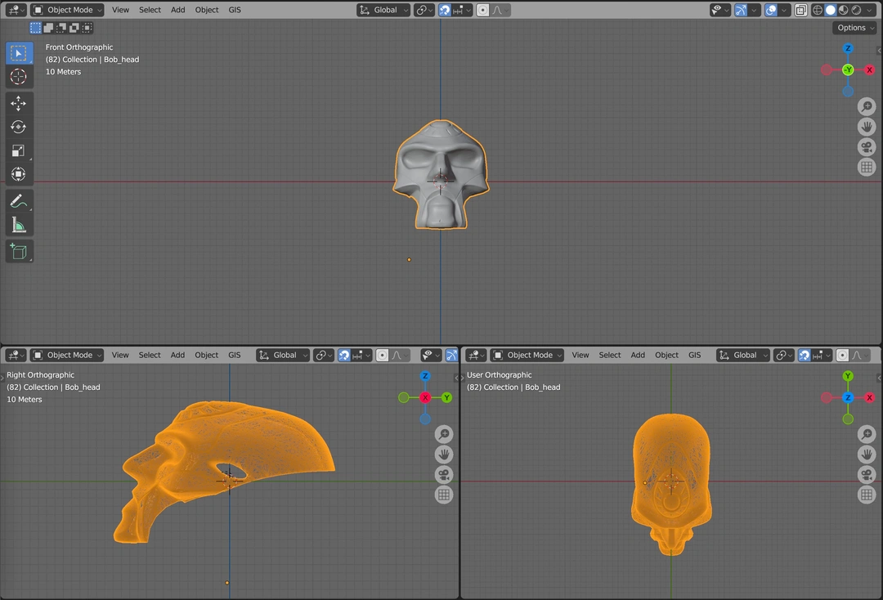
Task: Toggle camera view in the top viewport
Action: 867,147
